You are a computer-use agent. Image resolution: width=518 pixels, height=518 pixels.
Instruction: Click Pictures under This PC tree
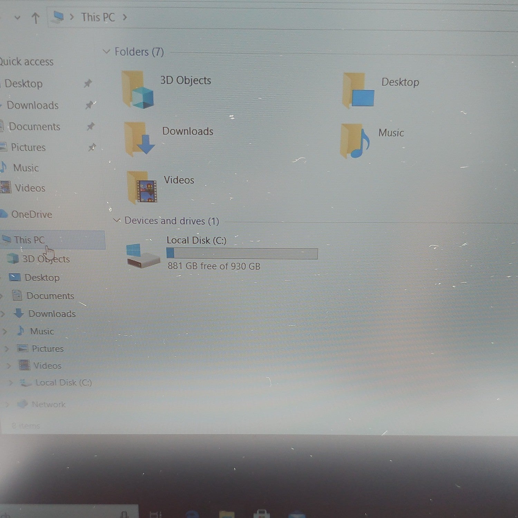pyautogui.click(x=48, y=349)
